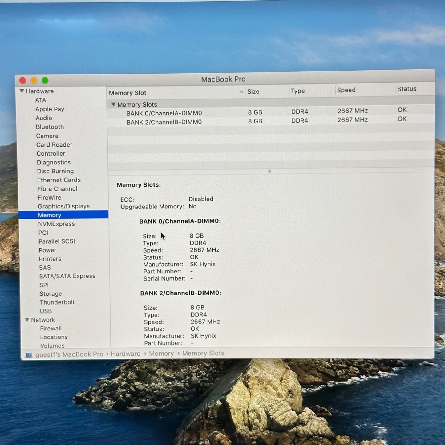
Task: Select FireWire in the sidebar
Action: point(49,198)
